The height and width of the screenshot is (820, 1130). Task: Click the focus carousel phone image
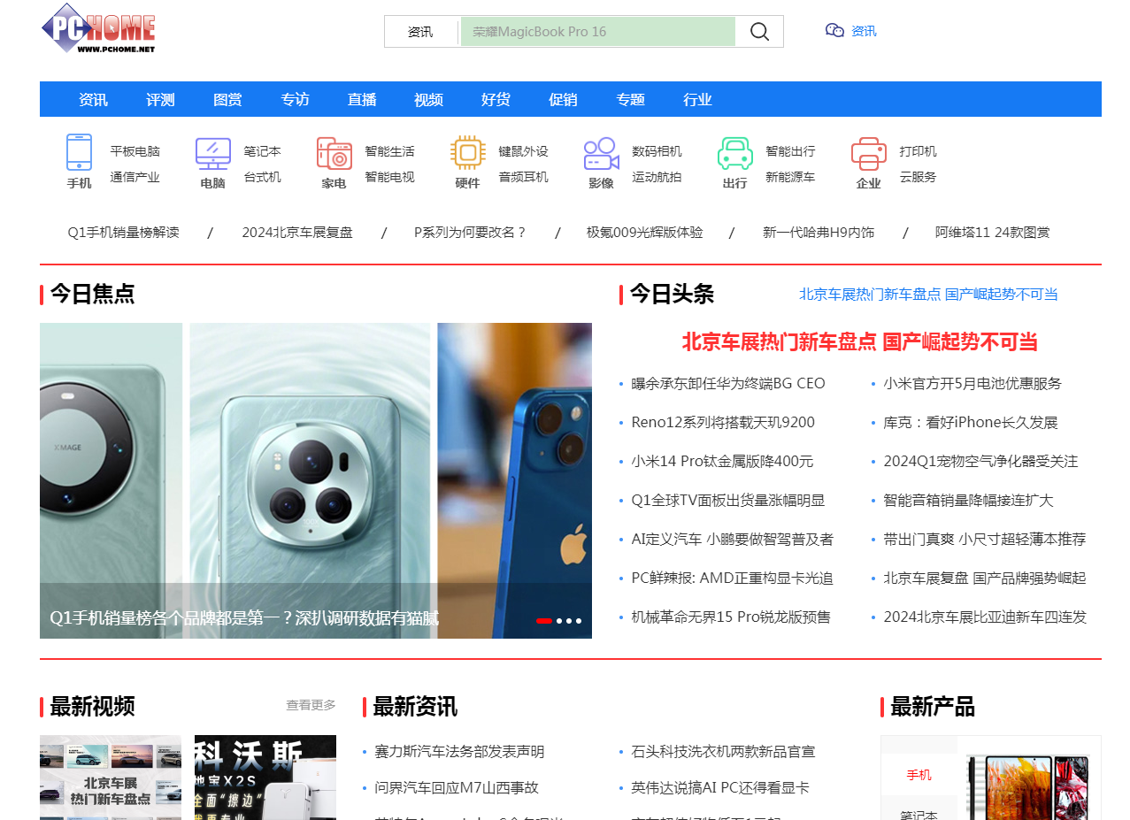(316, 480)
